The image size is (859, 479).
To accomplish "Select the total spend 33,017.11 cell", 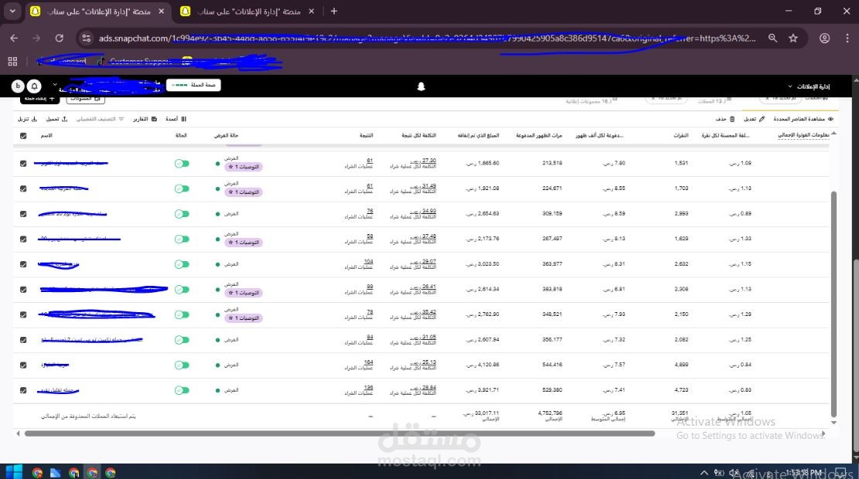I will click(480, 416).
